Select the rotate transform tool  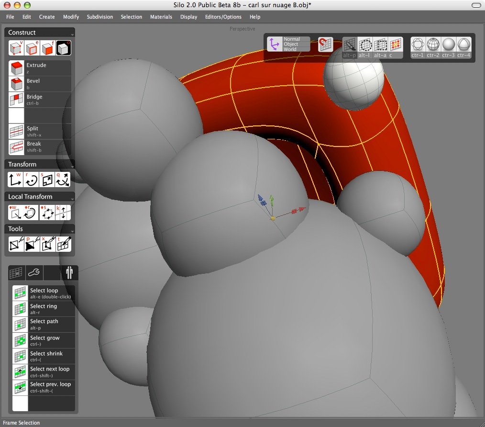click(32, 180)
